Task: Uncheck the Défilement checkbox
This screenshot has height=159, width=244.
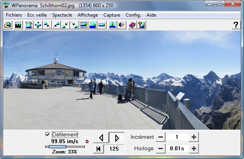Action: [48, 134]
